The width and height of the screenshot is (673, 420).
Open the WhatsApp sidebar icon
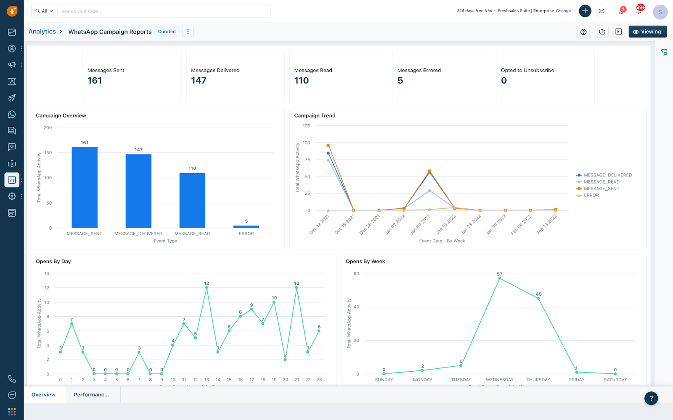12,114
